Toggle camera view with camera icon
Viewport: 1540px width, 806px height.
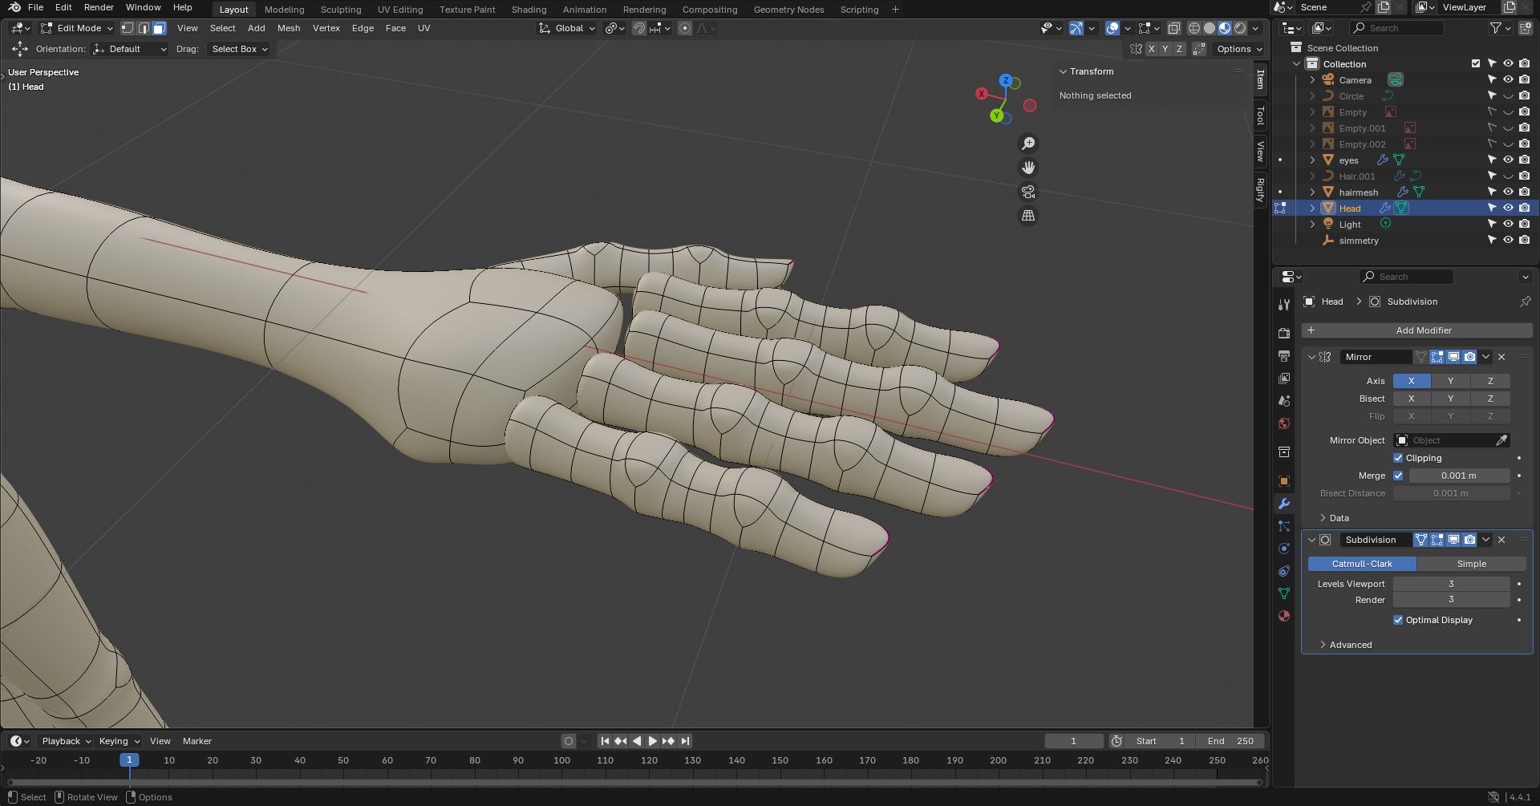[1027, 192]
